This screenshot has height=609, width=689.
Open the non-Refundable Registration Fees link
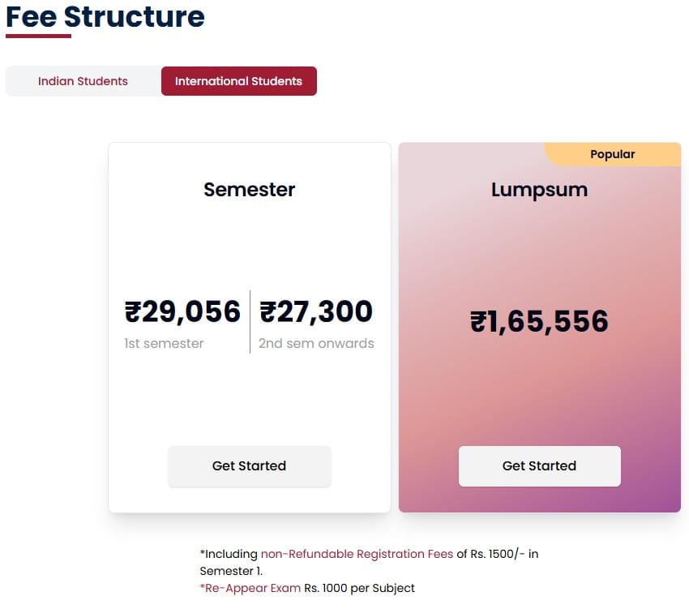coord(357,554)
